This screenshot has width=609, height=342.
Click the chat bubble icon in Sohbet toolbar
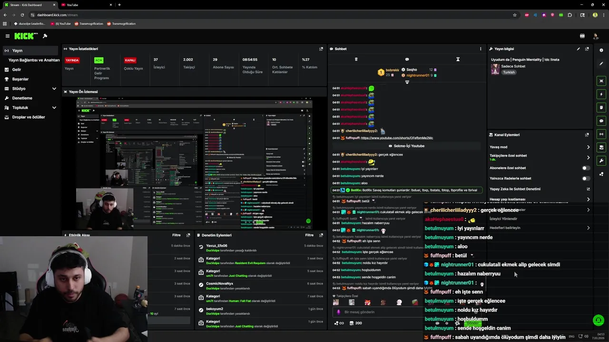coord(407,59)
